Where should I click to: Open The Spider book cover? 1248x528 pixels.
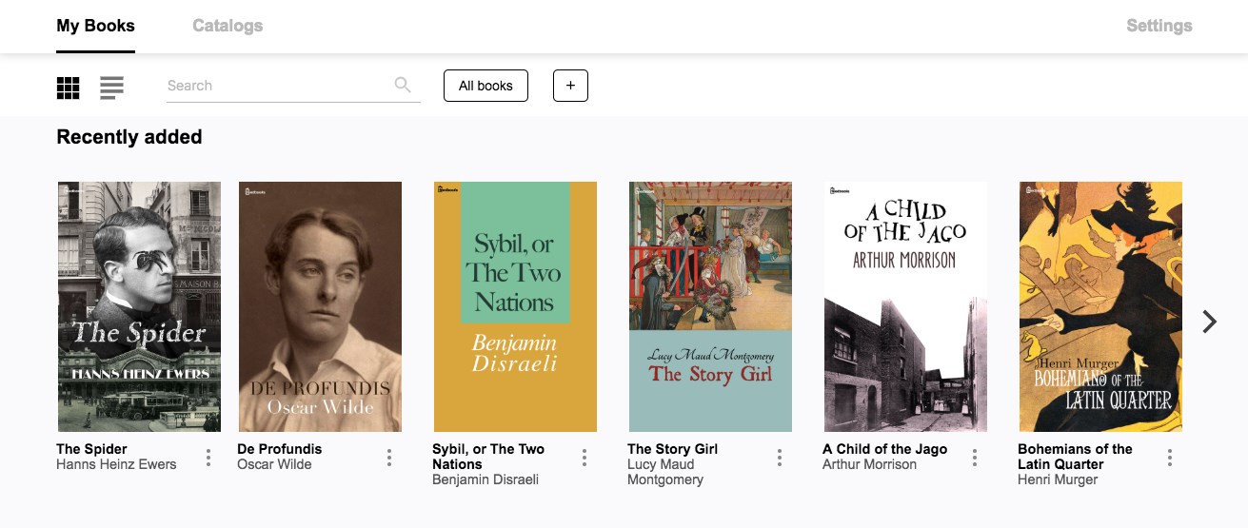(x=139, y=306)
